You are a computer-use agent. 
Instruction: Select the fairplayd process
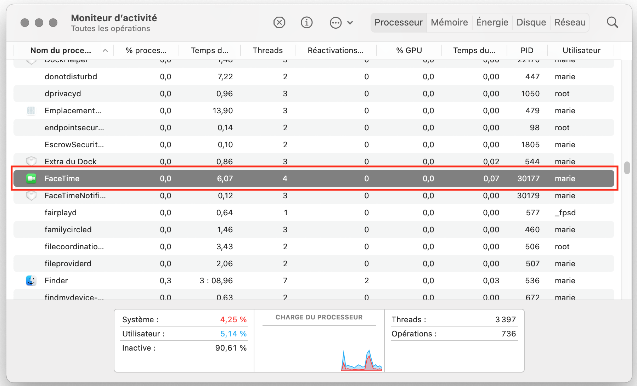[61, 212]
